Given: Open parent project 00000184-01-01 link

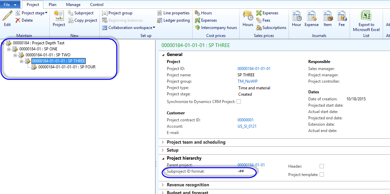Looking at the screenshot, I should (251, 165).
